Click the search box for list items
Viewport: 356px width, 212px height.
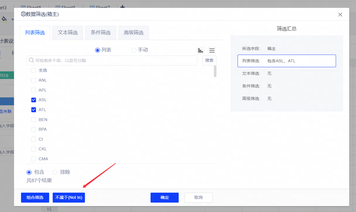point(114,61)
